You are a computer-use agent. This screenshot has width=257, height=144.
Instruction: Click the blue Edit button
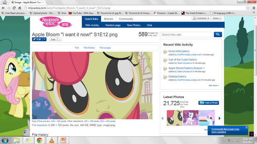click(x=37, y=39)
